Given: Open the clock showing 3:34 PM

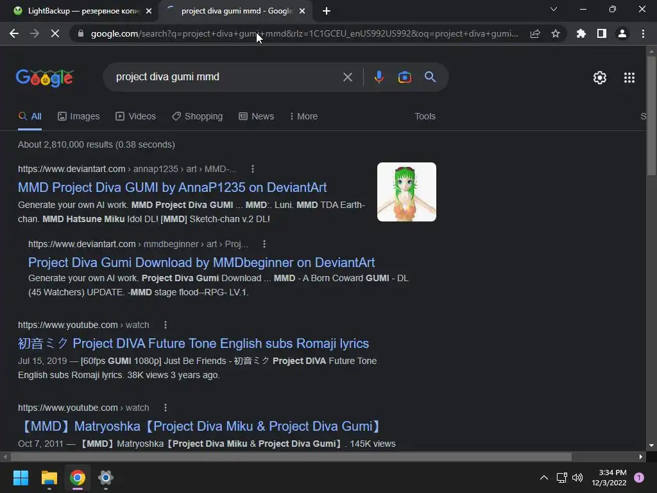Looking at the screenshot, I should click(x=609, y=478).
